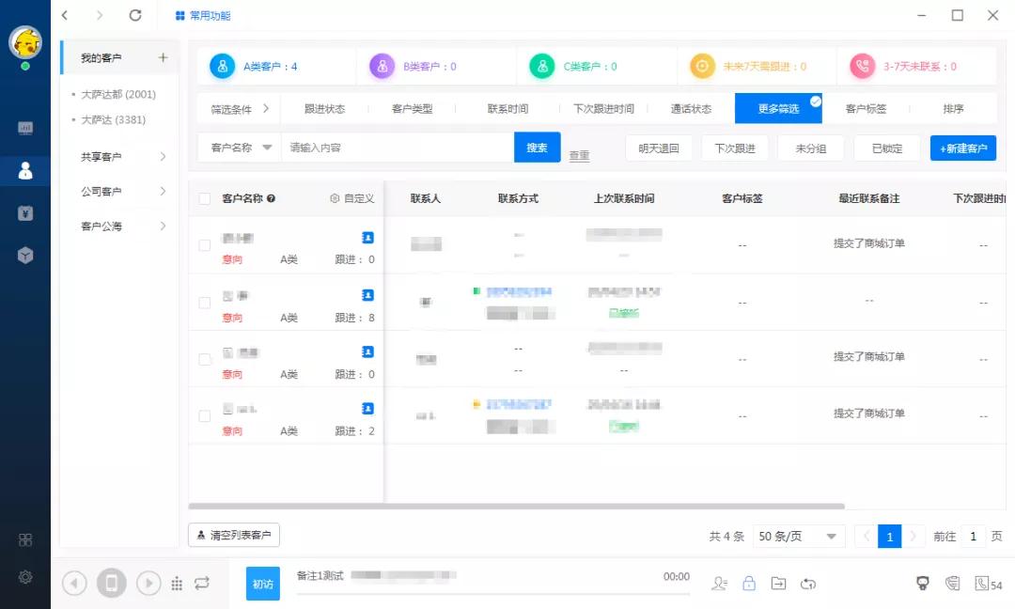
Task: Open the 通话状态 filter
Action: pos(691,109)
